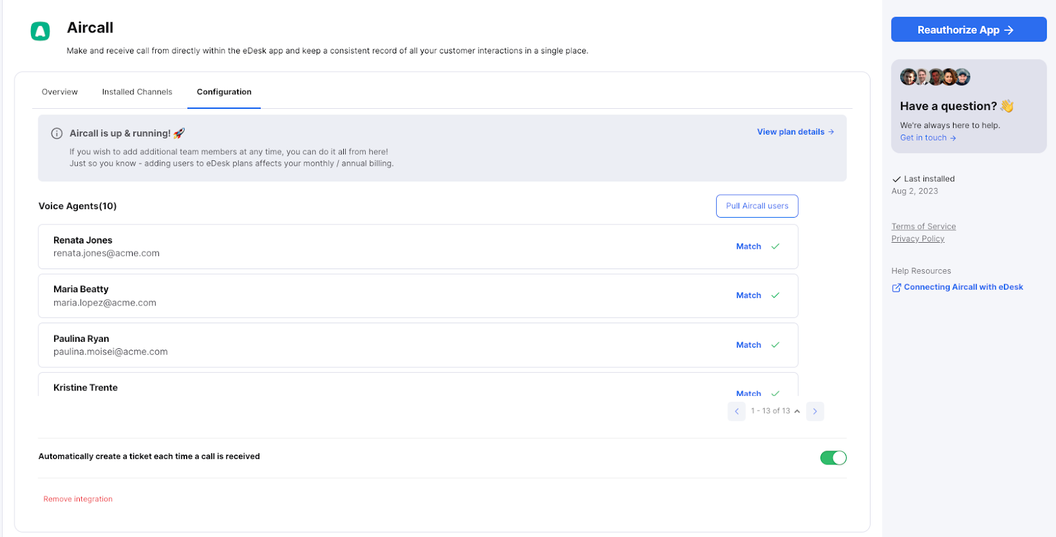Click the Voice Agents(10) heading

click(x=77, y=206)
